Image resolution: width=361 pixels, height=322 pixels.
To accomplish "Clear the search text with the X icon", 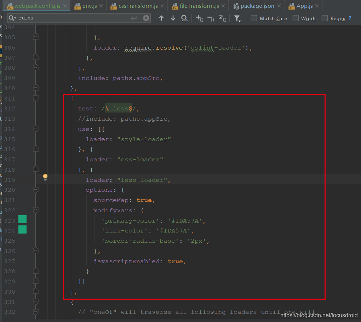I will click(146, 18).
